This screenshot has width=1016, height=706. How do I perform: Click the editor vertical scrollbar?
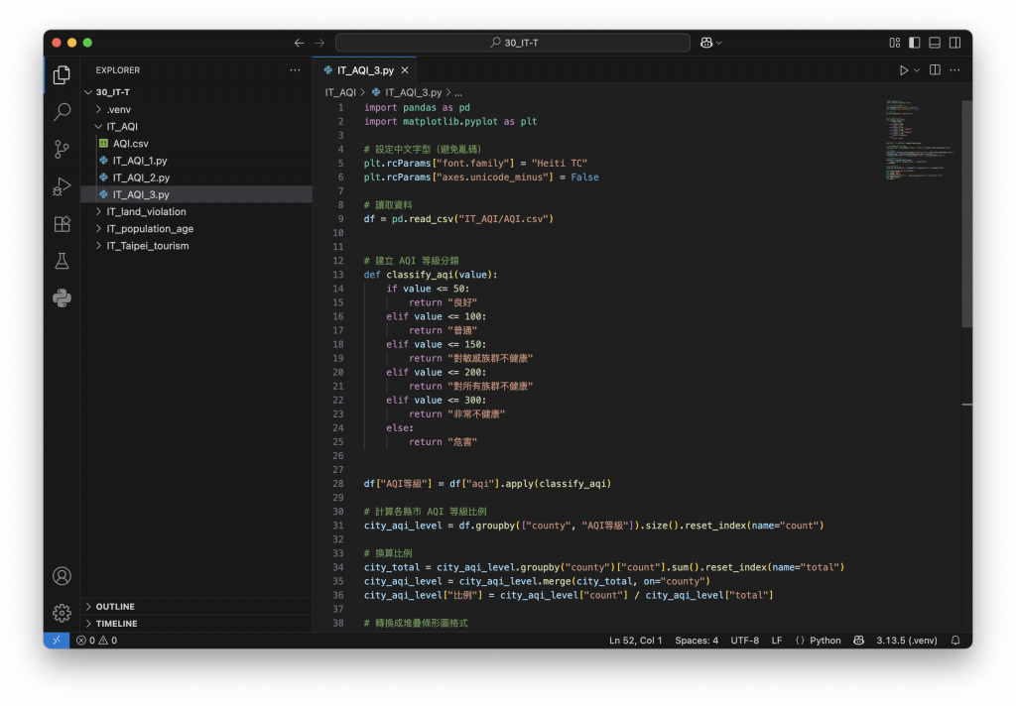coord(966,214)
